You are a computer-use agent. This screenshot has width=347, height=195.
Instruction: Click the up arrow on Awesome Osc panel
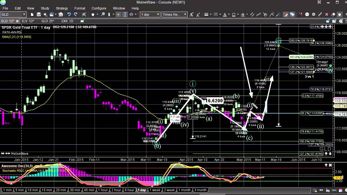click(x=326, y=165)
